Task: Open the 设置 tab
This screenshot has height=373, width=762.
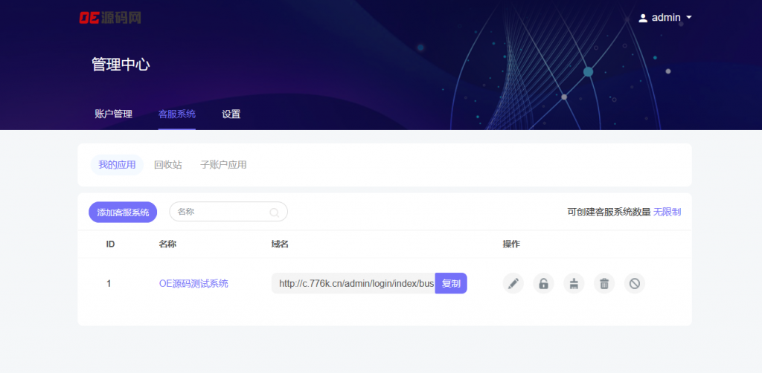Action: (231, 114)
